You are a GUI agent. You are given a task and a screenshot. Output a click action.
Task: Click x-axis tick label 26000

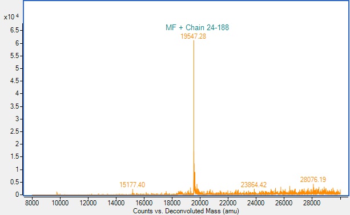[x=284, y=203]
